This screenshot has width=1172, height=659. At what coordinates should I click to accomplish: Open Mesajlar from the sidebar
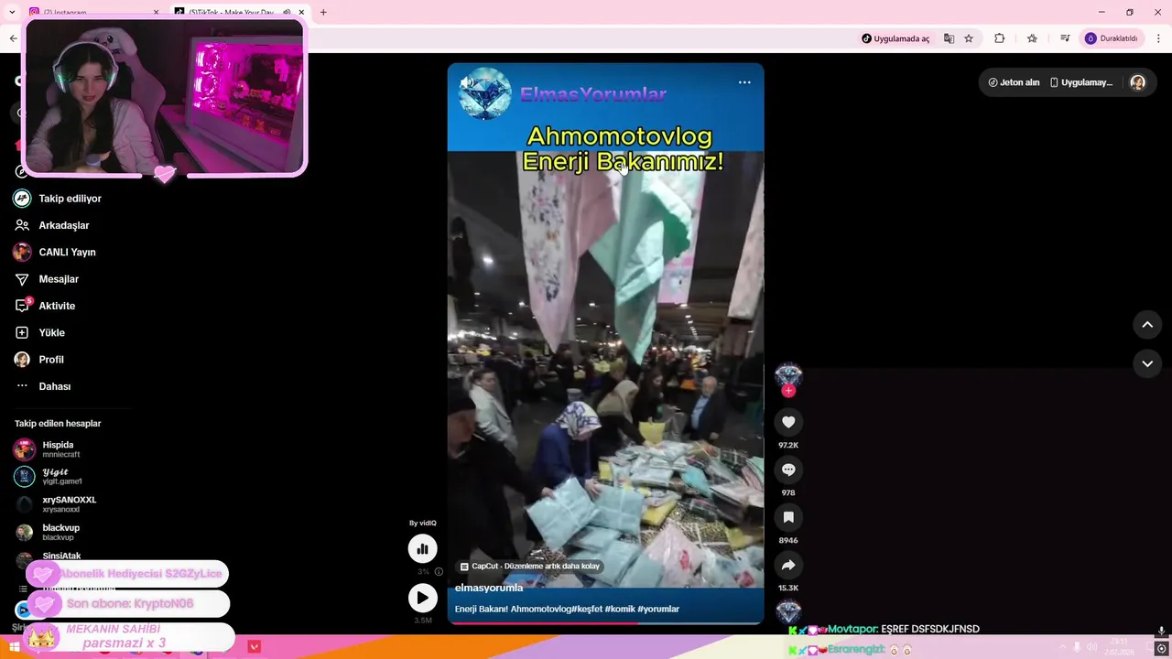(x=47, y=279)
